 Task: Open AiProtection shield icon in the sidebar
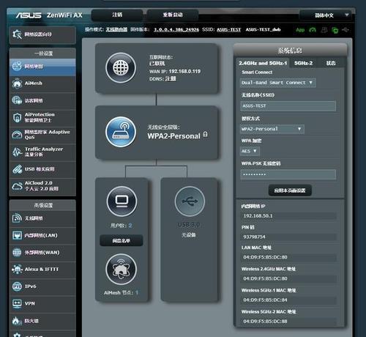pos(17,117)
